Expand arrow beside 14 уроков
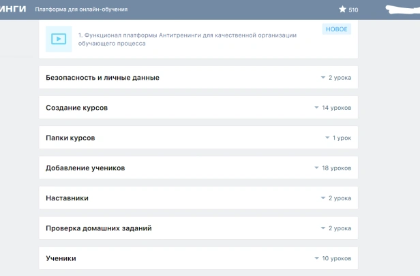Screen dimensions: 420x276 tap(316, 108)
